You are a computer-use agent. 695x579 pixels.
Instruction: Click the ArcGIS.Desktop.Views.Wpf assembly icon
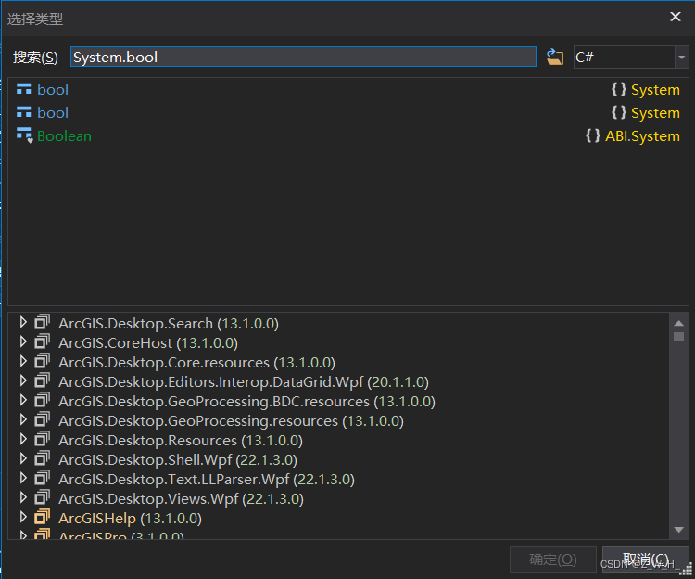(42, 497)
